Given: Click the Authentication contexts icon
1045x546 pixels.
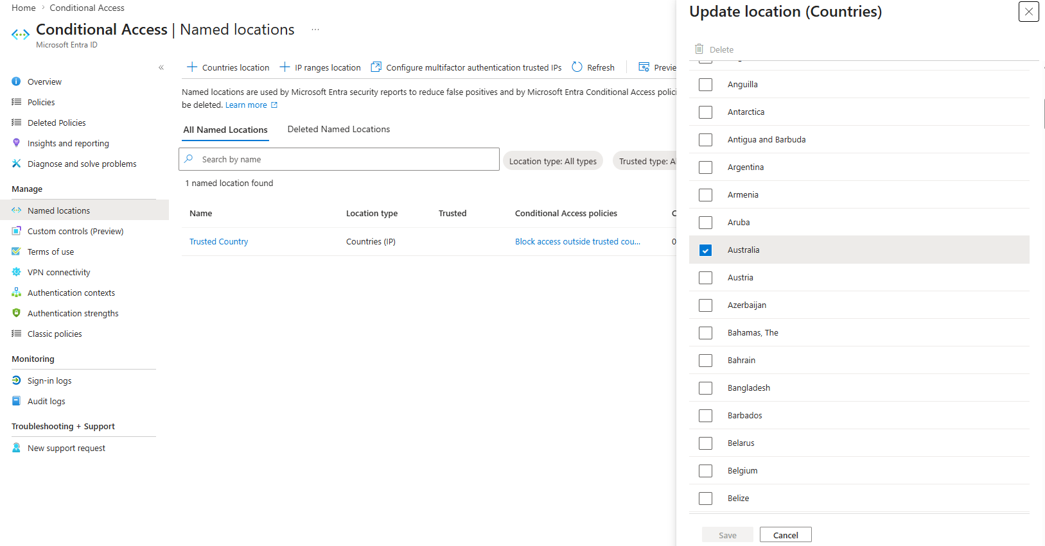Looking at the screenshot, I should (16, 293).
